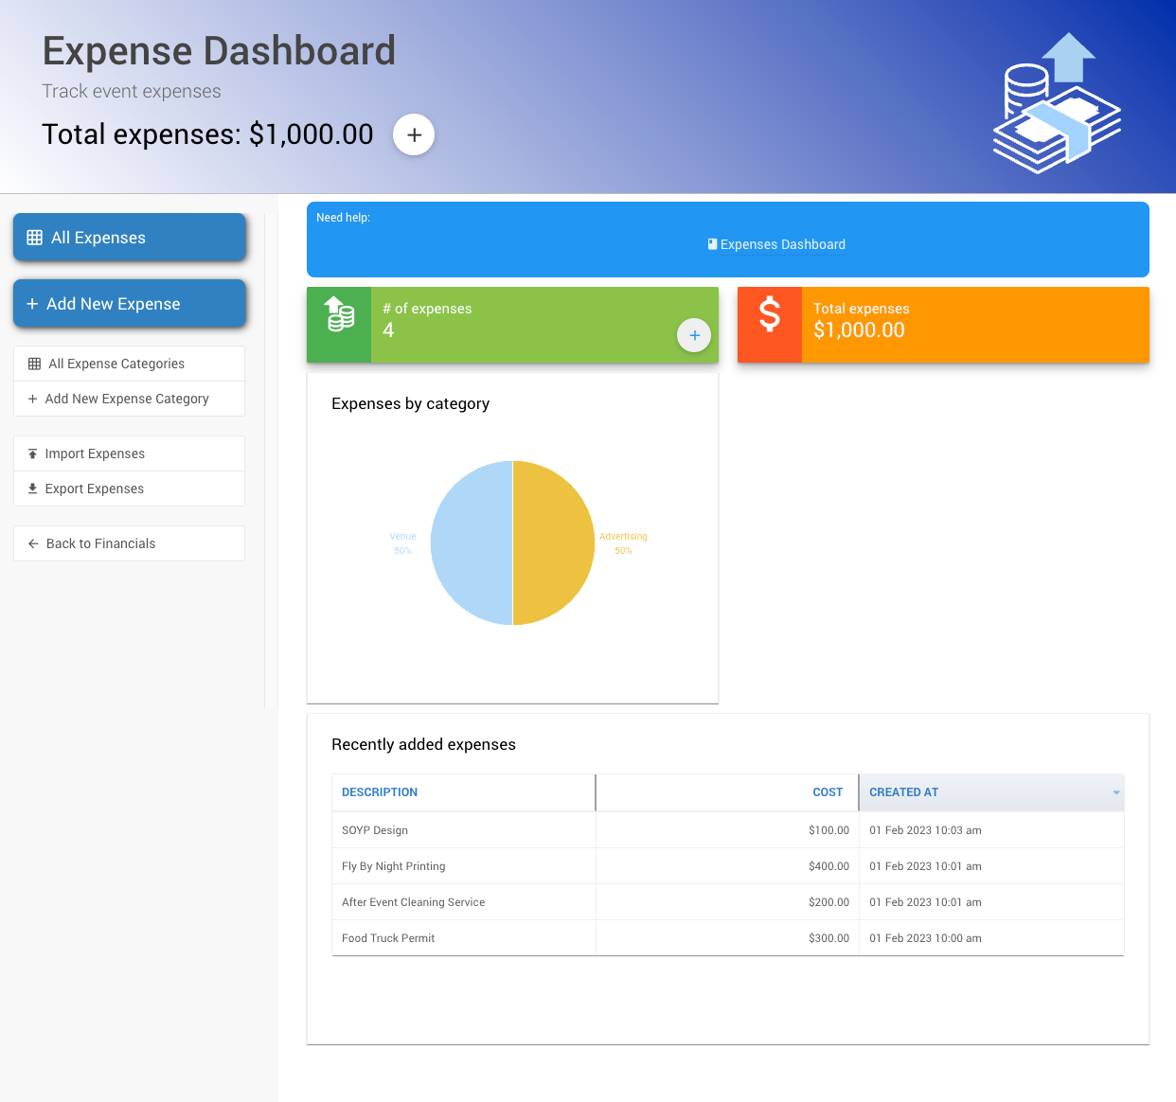The image size is (1176, 1102).
Task: Select the Fly By Night Printing row
Action: 393,866
